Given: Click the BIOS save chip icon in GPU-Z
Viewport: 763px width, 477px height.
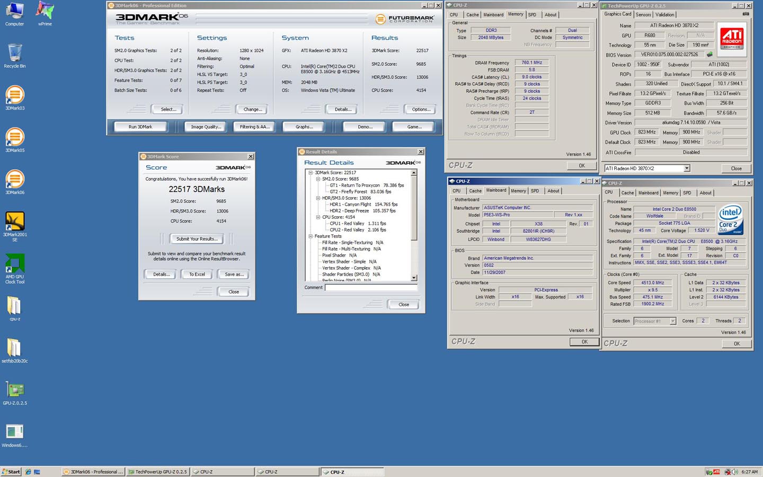Looking at the screenshot, I should point(709,55).
